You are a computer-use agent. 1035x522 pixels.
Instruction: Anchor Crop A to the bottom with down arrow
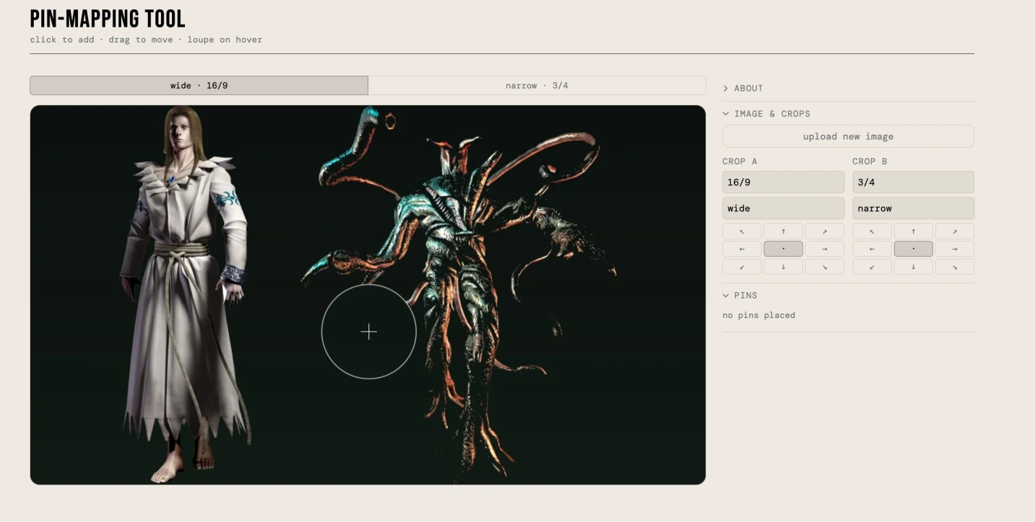[x=784, y=267]
